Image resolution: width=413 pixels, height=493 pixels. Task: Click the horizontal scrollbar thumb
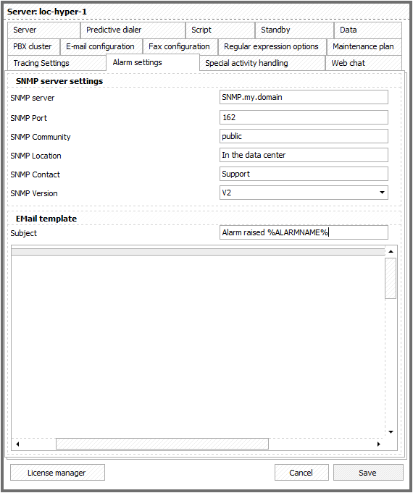(x=162, y=444)
